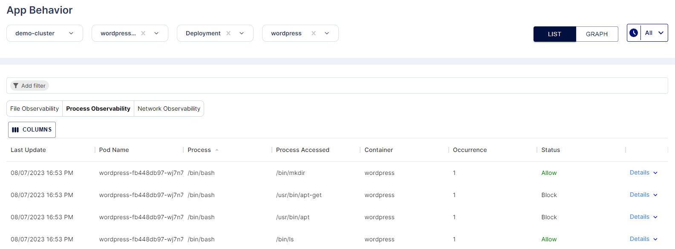Screen dimensions: 675x249
Task: Select the Process Observability tab
Action: [x=98, y=109]
